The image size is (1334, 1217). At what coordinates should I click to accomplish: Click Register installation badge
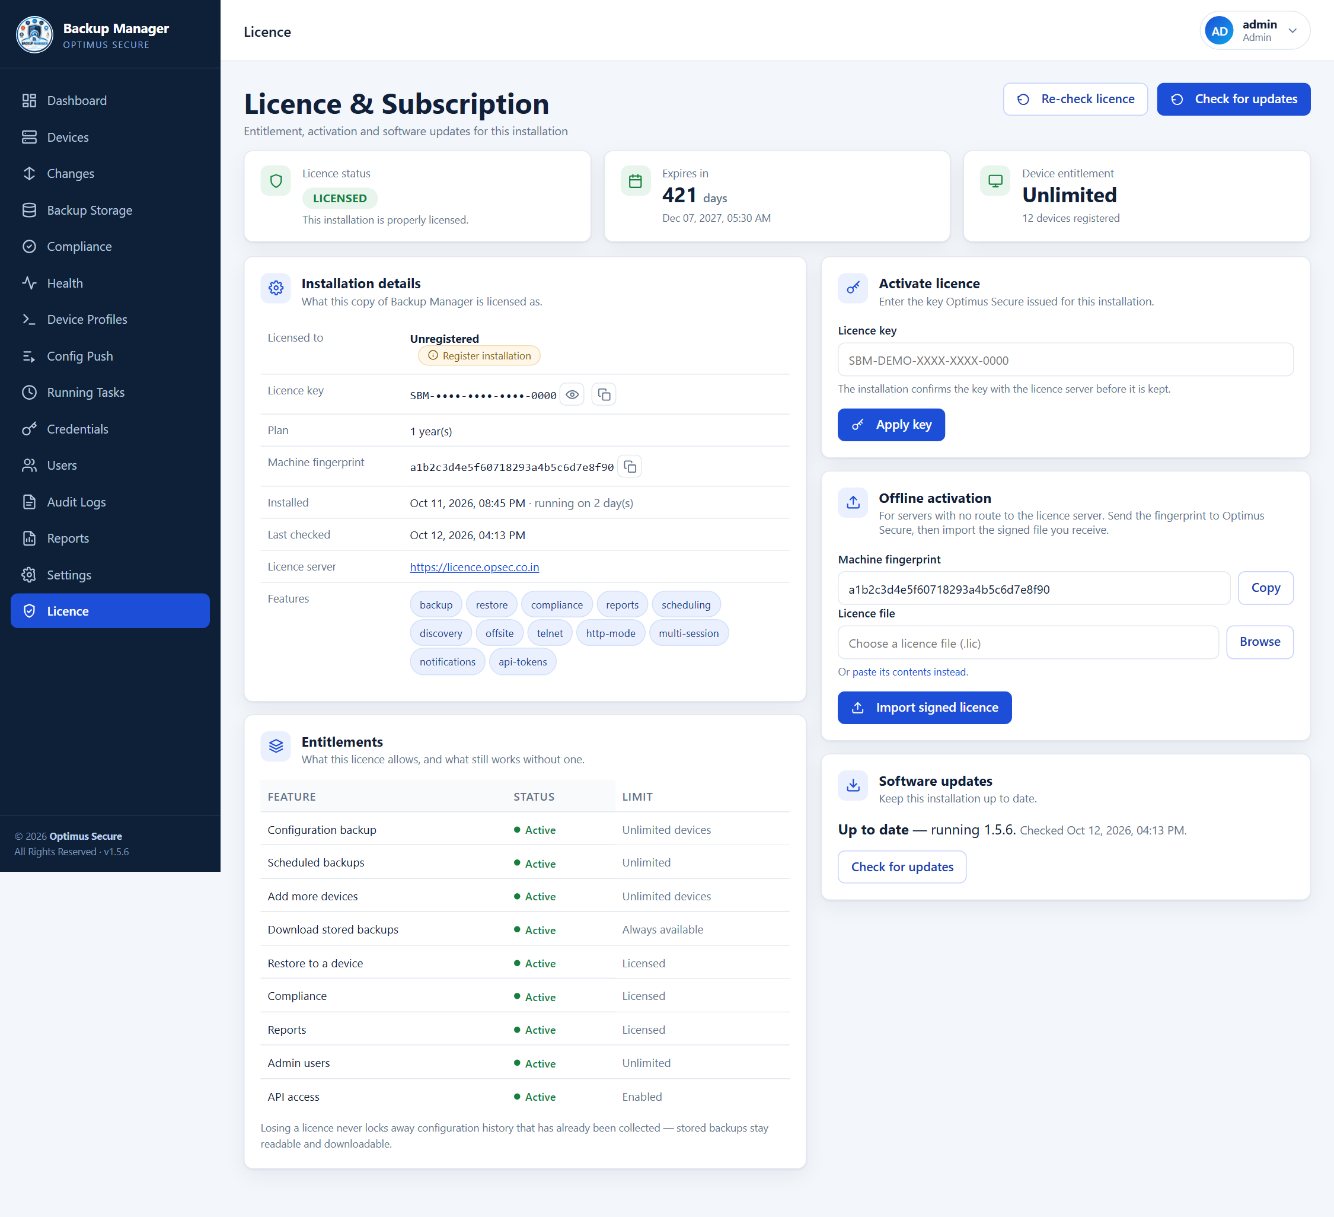[479, 356]
